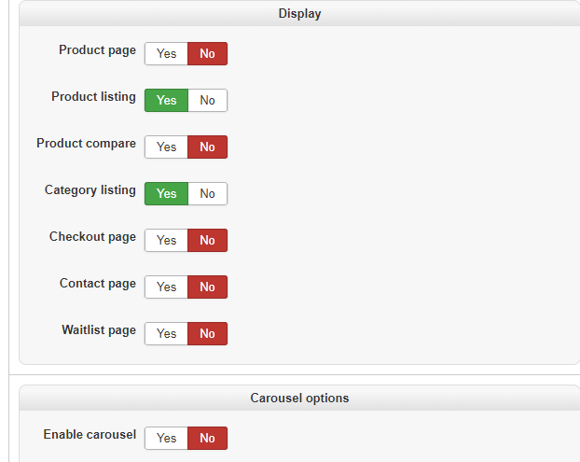Pick No for Contact page
Screen dimensions: 580x462
tap(207, 287)
